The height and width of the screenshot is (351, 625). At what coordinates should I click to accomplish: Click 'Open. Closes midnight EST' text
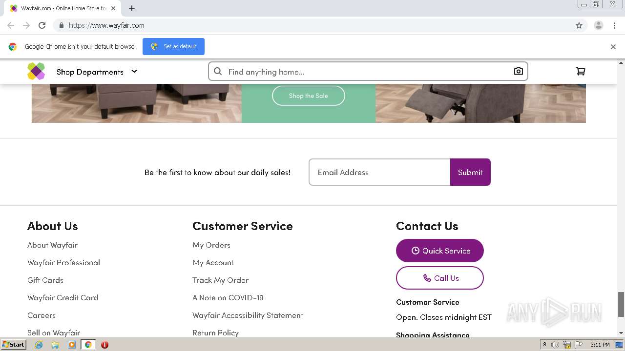click(444, 317)
